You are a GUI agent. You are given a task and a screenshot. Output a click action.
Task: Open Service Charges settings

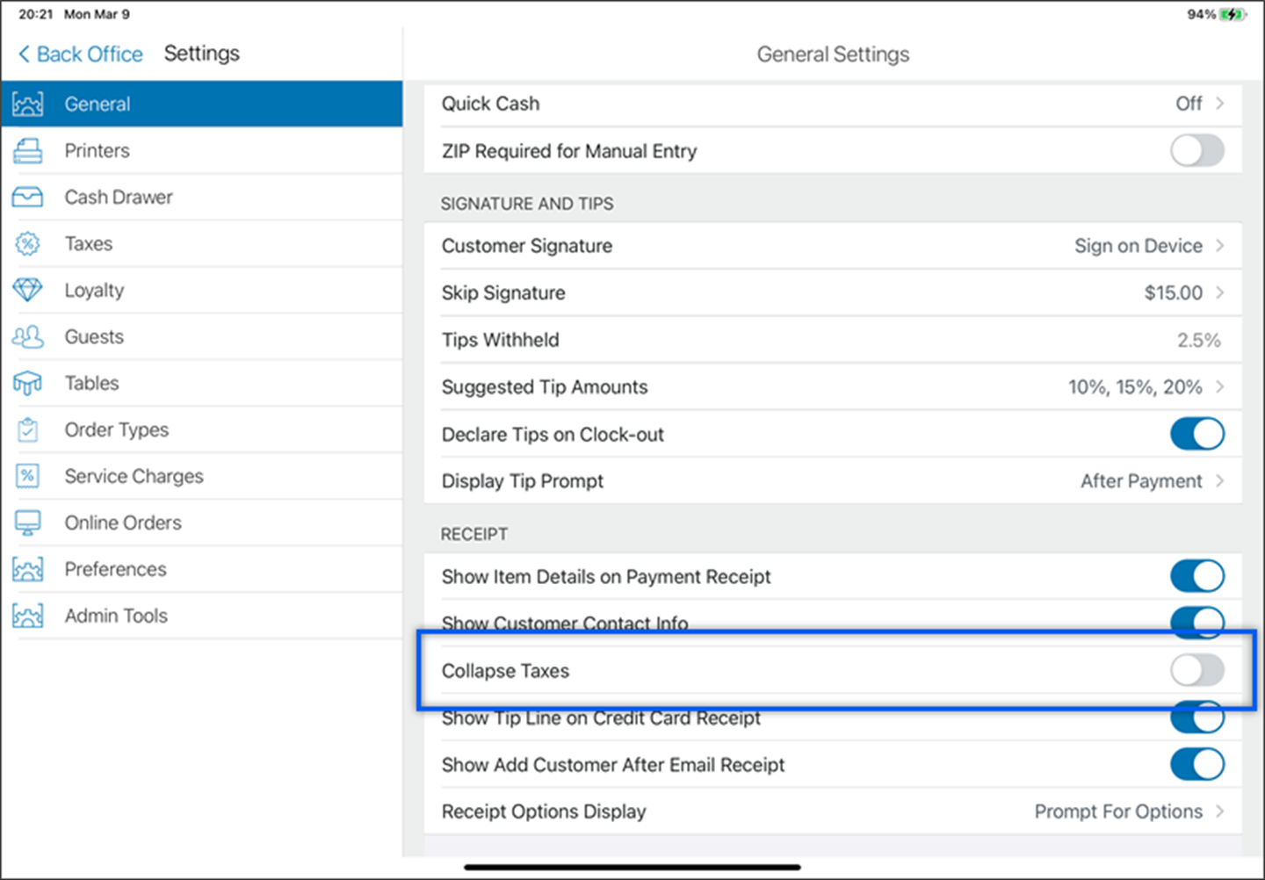[202, 476]
